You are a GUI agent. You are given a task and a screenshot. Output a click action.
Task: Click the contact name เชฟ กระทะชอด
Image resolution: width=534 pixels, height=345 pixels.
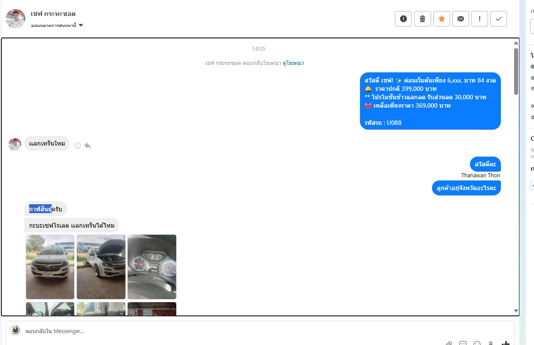(53, 14)
